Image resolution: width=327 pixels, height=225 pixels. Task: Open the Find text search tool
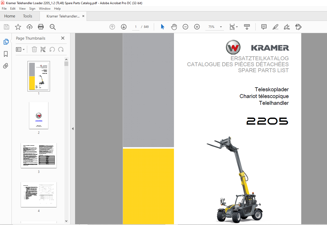(x=53, y=27)
